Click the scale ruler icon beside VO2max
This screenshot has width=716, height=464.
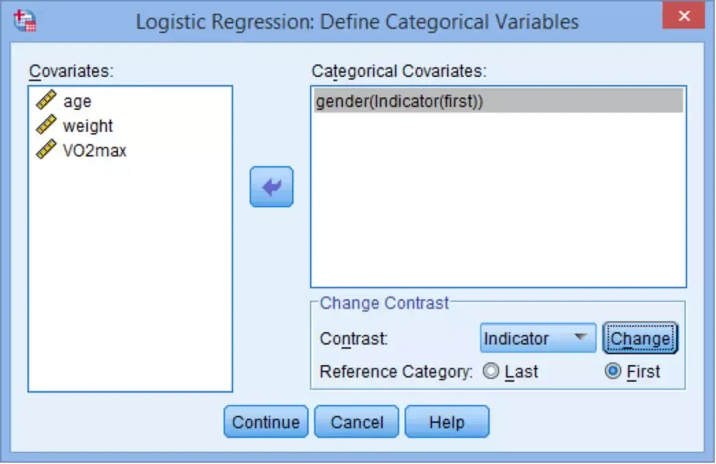(46, 149)
